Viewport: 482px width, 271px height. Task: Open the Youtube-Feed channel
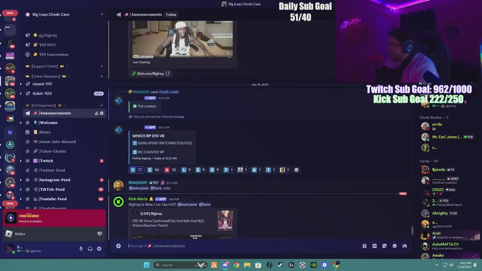pos(65,199)
